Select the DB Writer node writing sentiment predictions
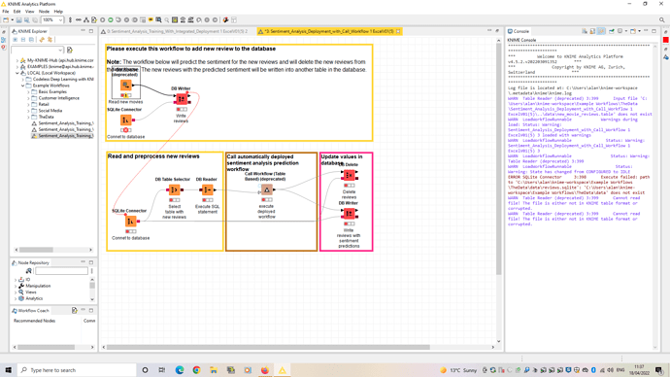This screenshot has width=670, height=377. coord(350,214)
